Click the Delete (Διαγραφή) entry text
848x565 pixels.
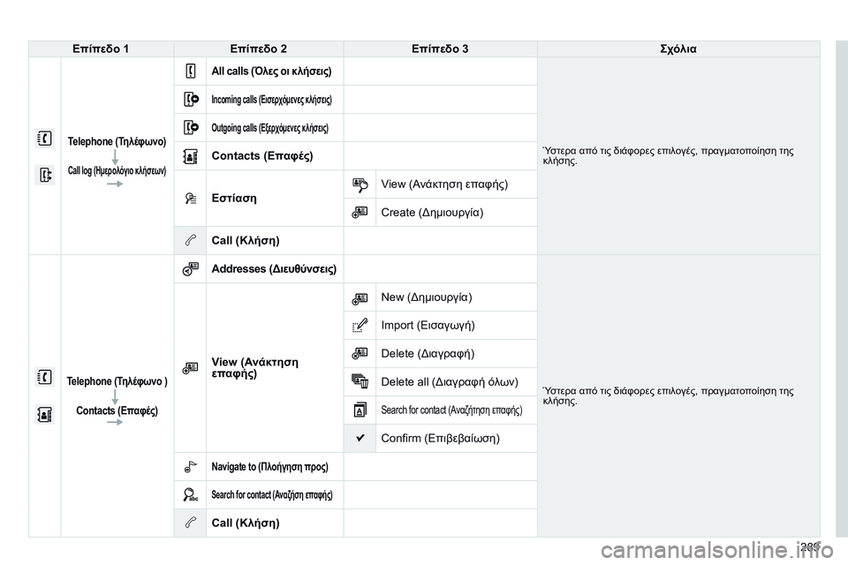428,354
